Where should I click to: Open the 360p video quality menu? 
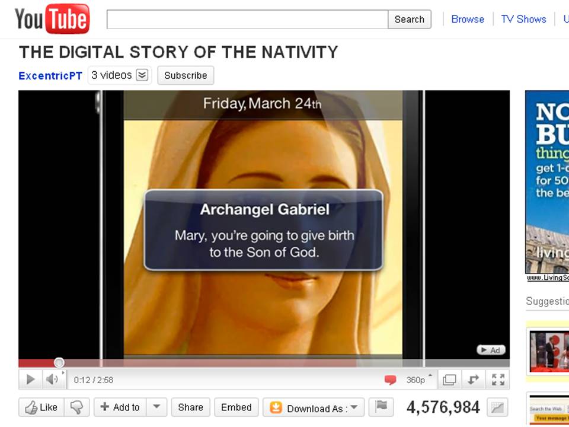(418, 380)
